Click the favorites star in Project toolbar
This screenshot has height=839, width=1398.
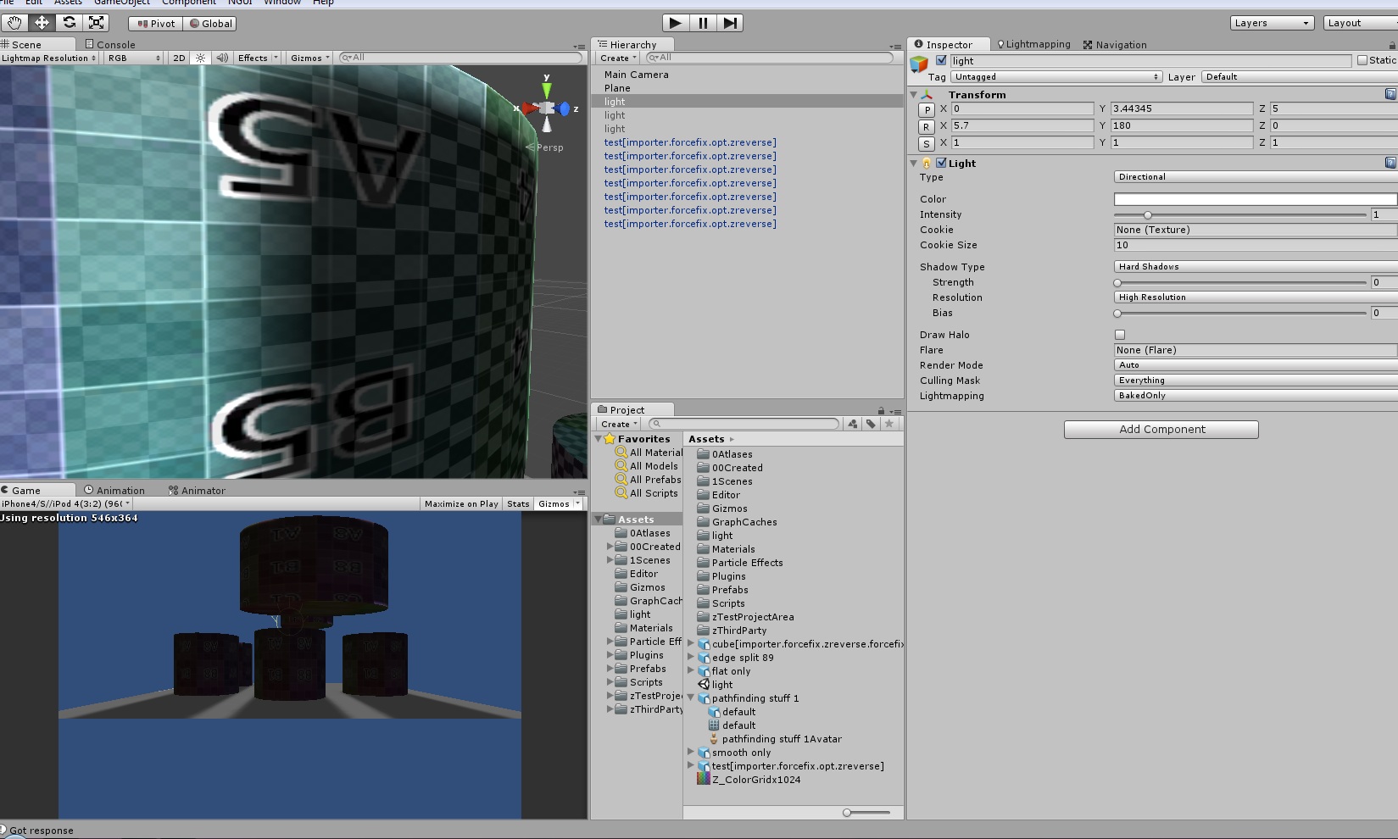[889, 424]
